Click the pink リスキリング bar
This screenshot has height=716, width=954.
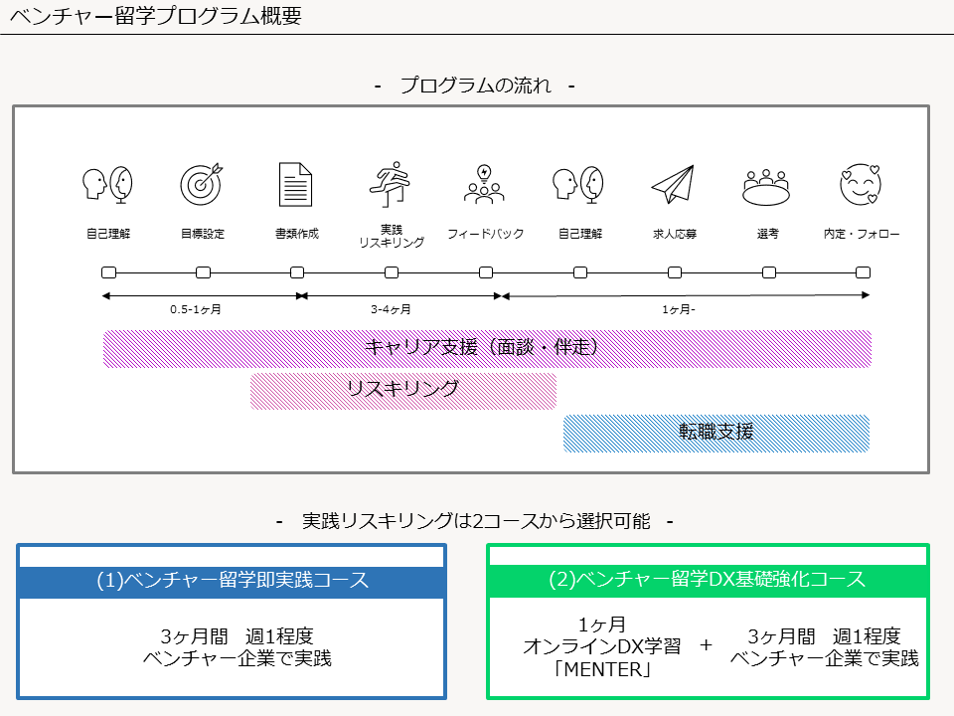403,391
